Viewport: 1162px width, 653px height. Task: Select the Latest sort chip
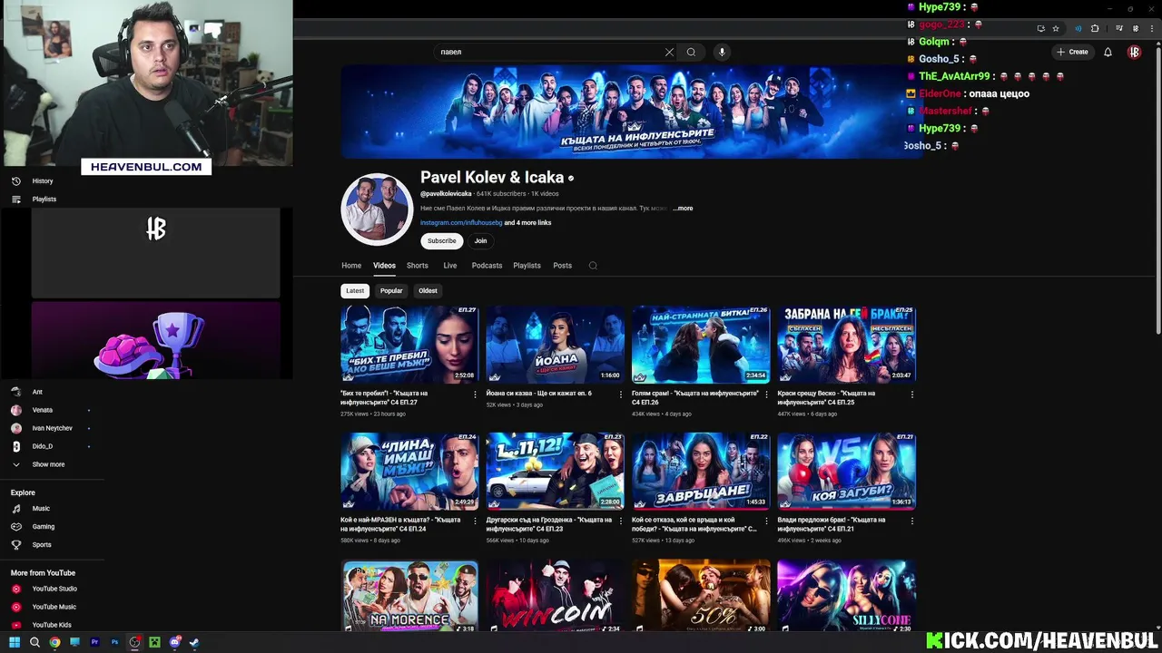pyautogui.click(x=355, y=291)
